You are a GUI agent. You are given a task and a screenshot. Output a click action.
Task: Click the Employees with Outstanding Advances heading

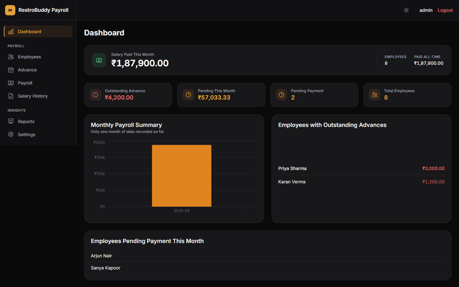coord(332,125)
